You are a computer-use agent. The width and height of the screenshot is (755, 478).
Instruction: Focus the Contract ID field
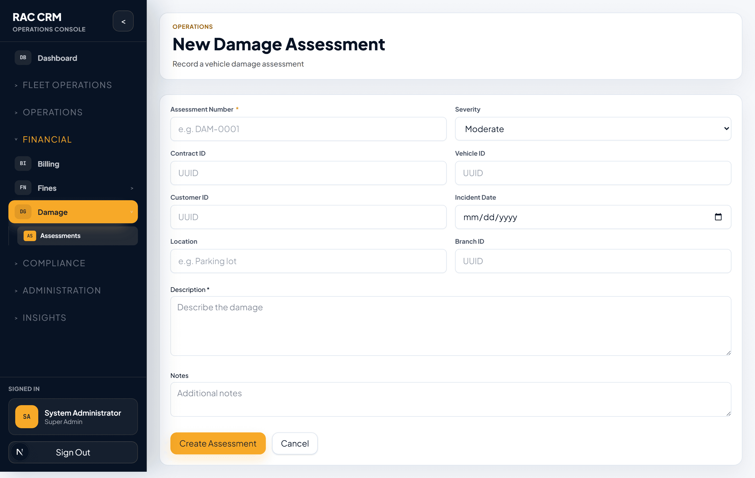point(308,173)
